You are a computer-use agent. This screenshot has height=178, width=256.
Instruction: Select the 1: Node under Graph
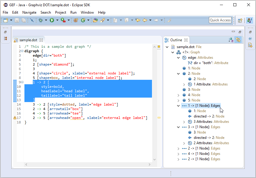coord(191,68)
